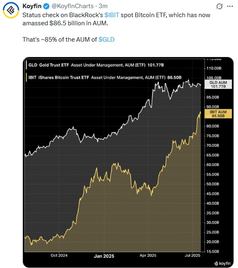Select the GLD Gold Trust ETF legend entry
238x268 pixels.
click(x=96, y=65)
